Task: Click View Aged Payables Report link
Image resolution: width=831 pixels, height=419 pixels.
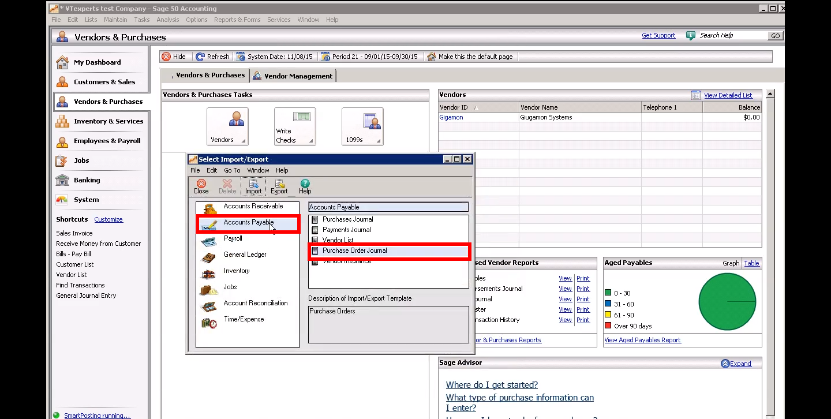Action: [642, 340]
